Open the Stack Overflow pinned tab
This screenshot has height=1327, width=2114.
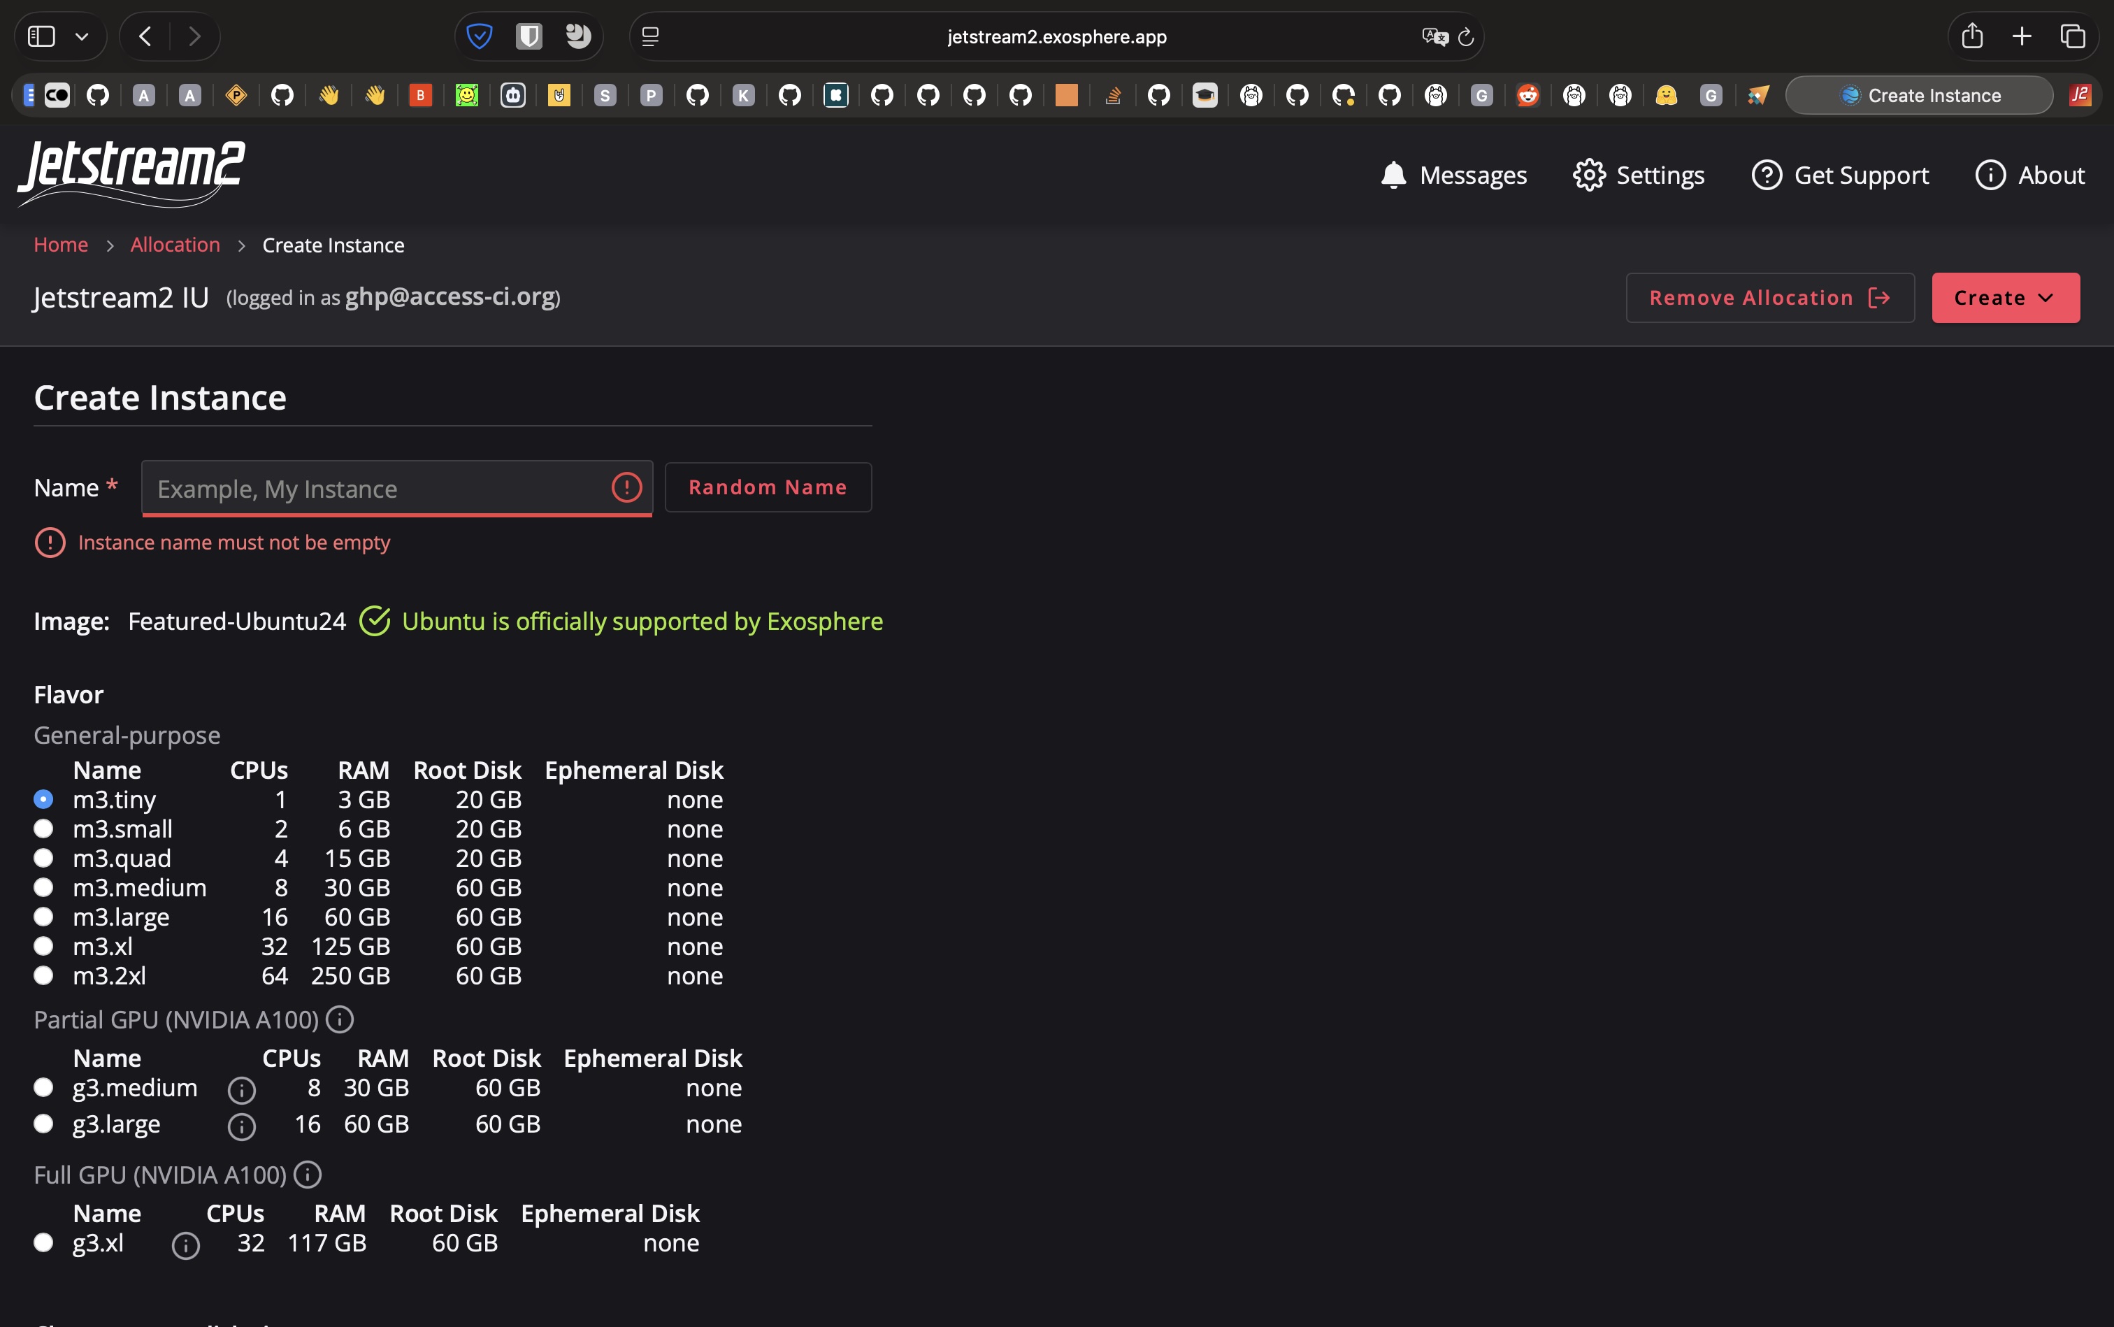1113,95
